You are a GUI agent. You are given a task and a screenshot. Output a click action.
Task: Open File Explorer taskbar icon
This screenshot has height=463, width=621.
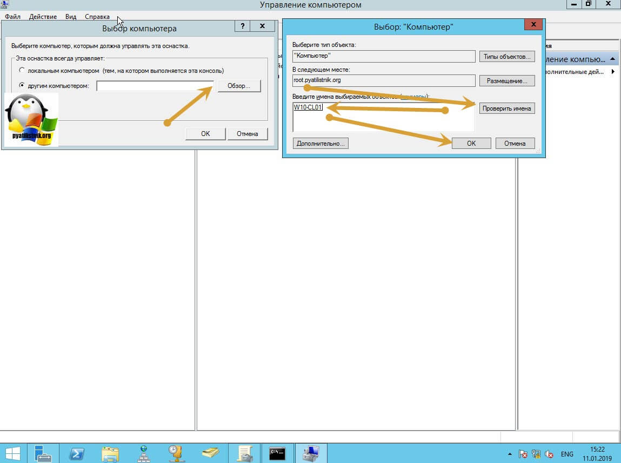tap(110, 453)
